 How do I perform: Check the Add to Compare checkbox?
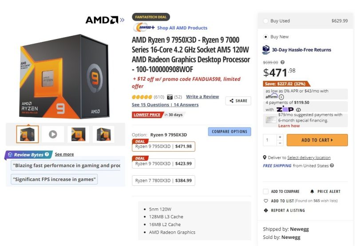265,192
